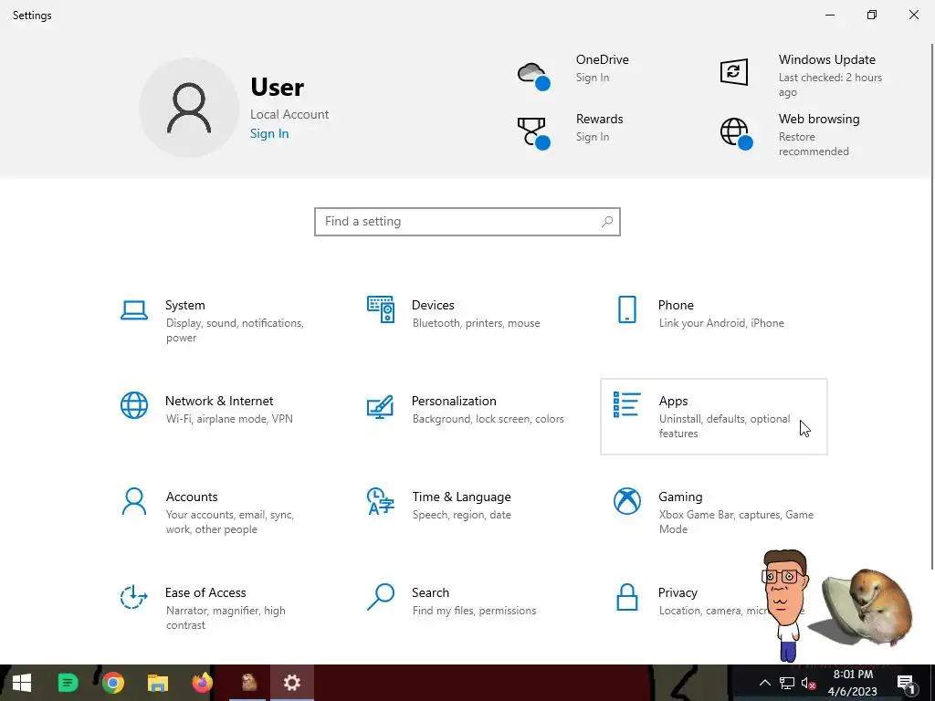
Task: Click the Personalization paintbrush icon
Action: point(381,406)
